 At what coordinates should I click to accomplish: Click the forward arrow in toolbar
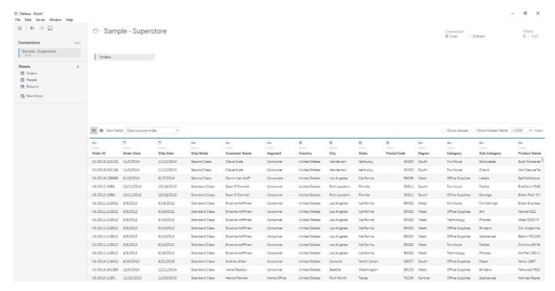click(41, 28)
